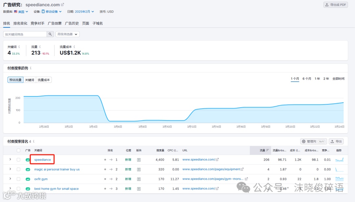The width and height of the screenshot is (355, 202).
Task: Switch to the 广告创意 tab
Action: pos(55,23)
